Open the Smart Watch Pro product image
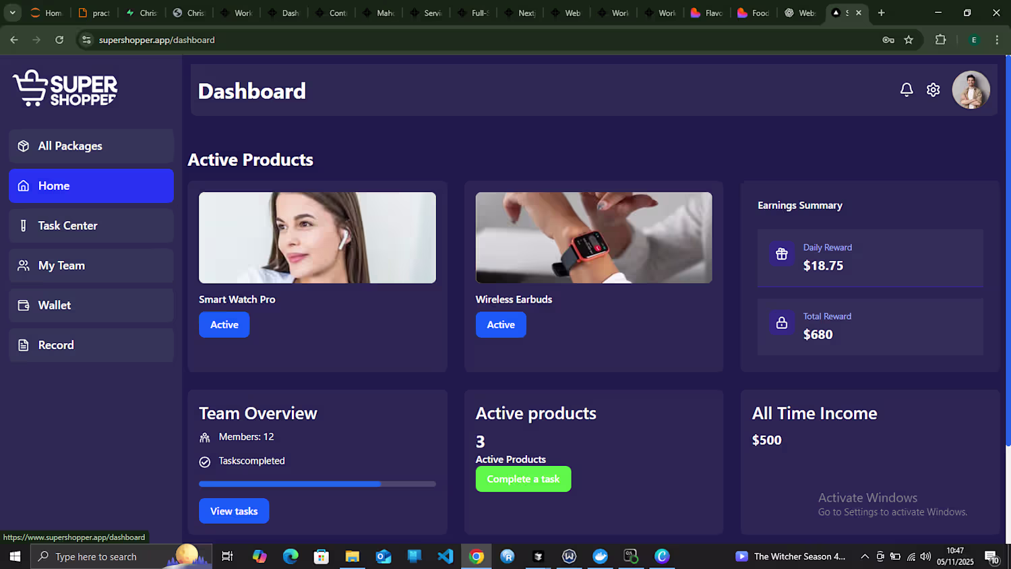Screen dimensions: 1011x569 317,237
